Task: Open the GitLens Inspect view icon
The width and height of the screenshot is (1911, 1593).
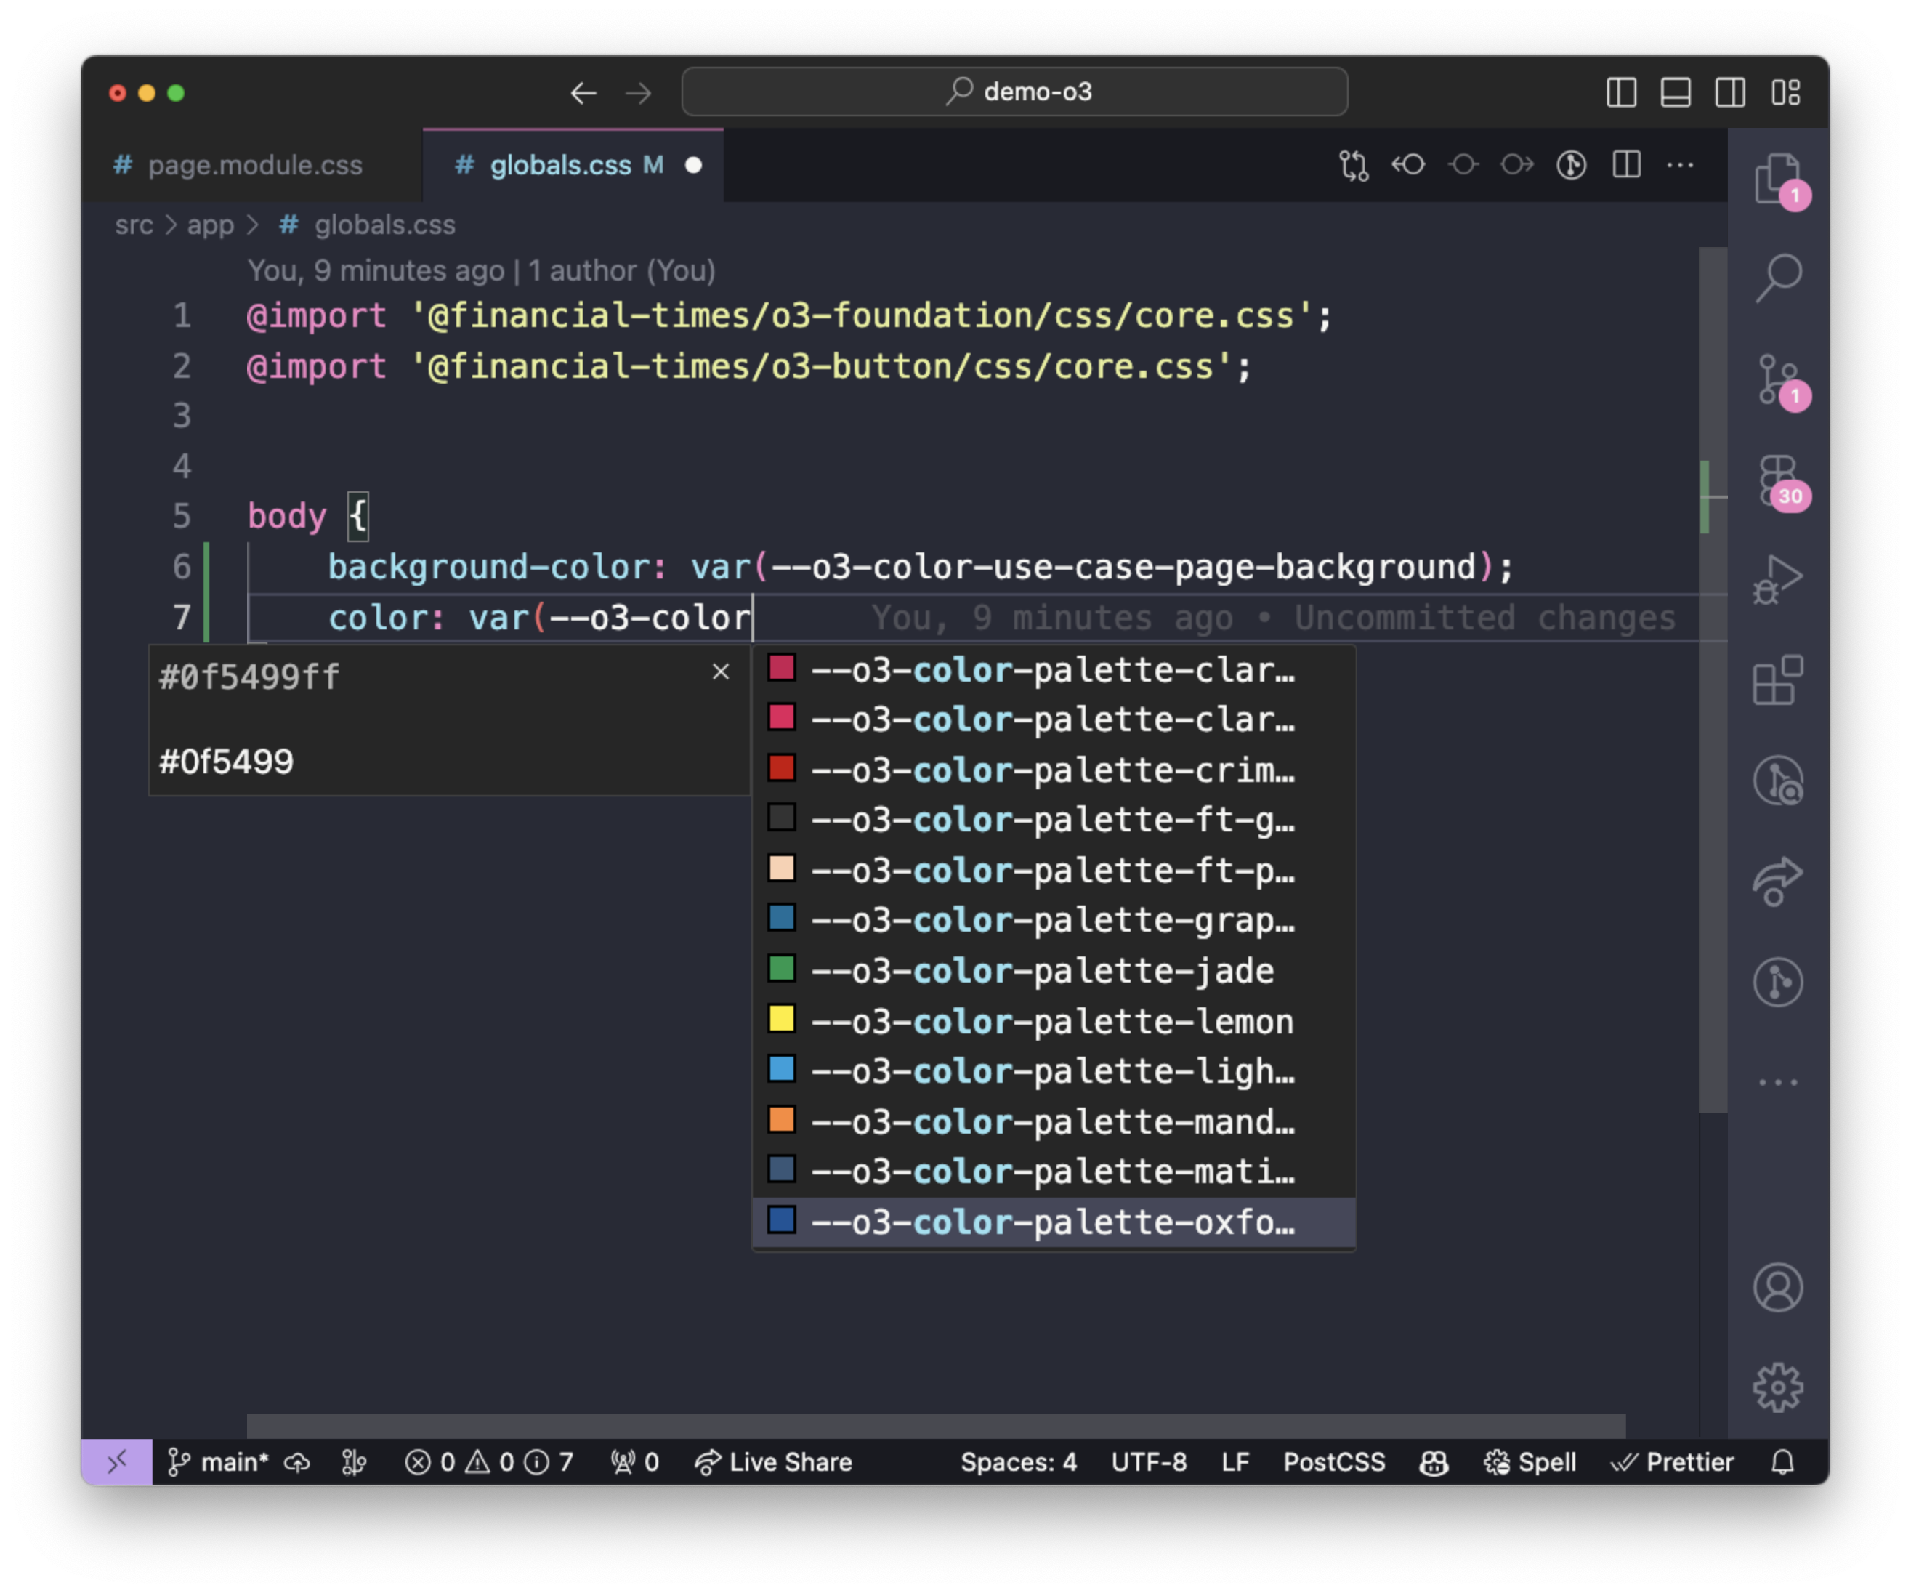Action: tap(1777, 781)
